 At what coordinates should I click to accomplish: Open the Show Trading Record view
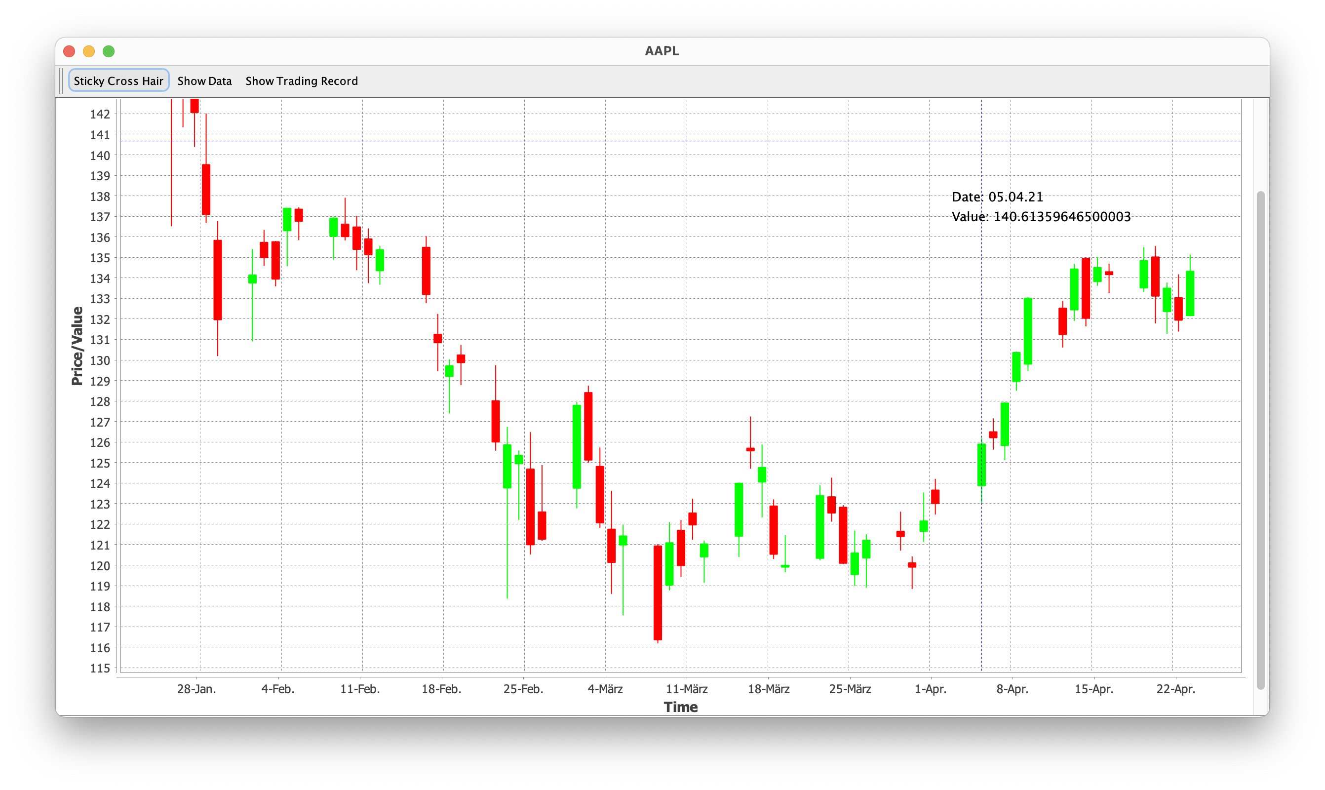tap(301, 81)
